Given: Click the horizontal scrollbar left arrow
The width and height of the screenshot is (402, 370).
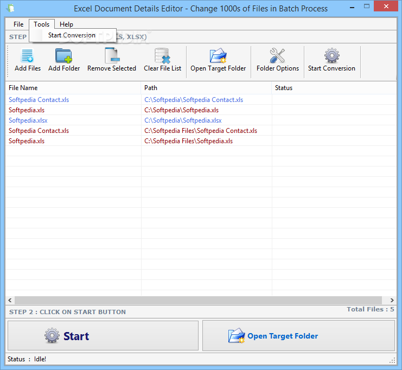Looking at the screenshot, I should (x=10, y=300).
